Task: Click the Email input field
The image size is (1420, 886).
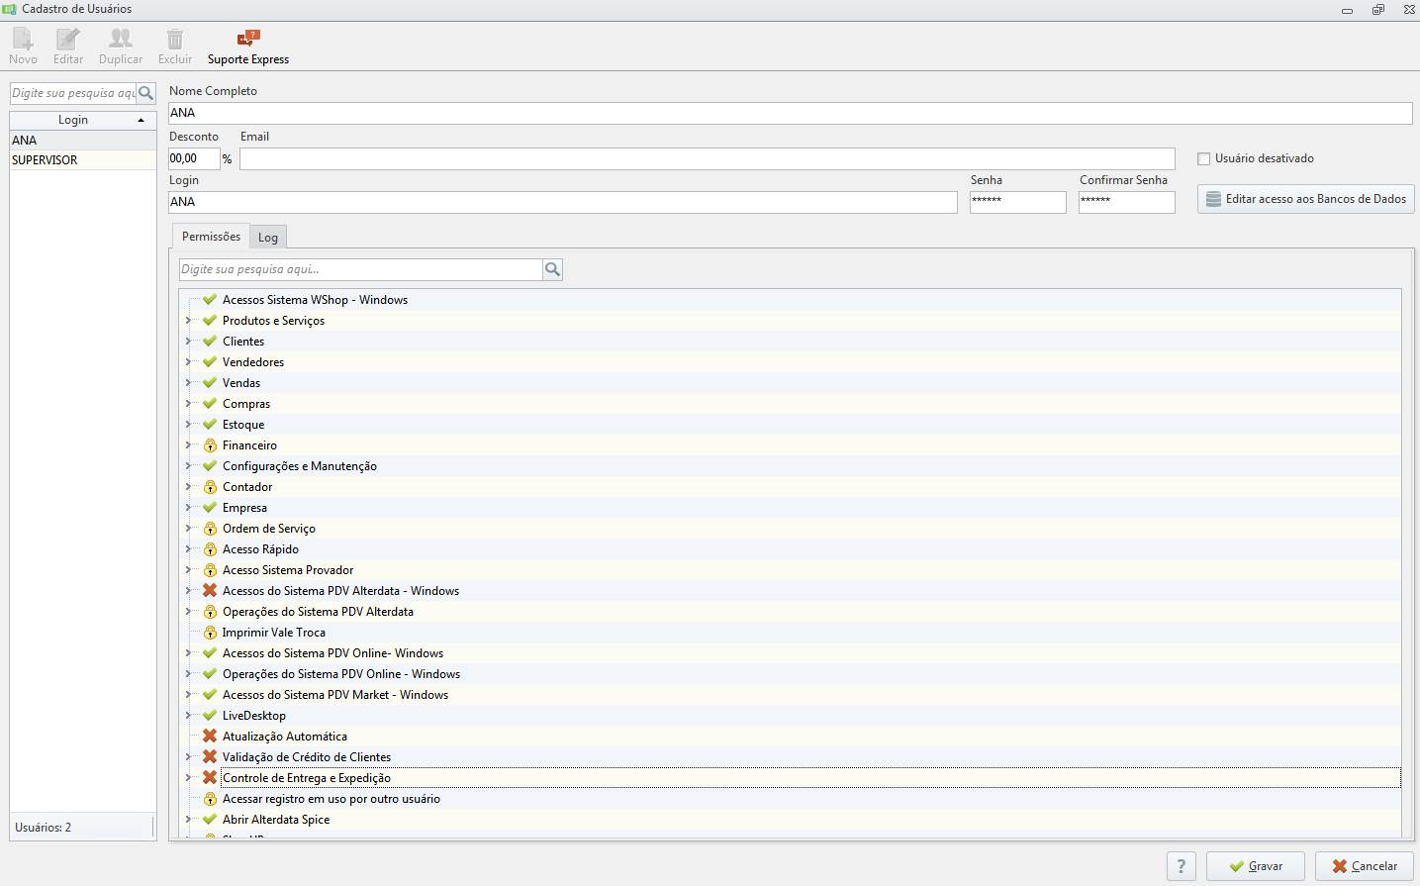Action: (708, 158)
